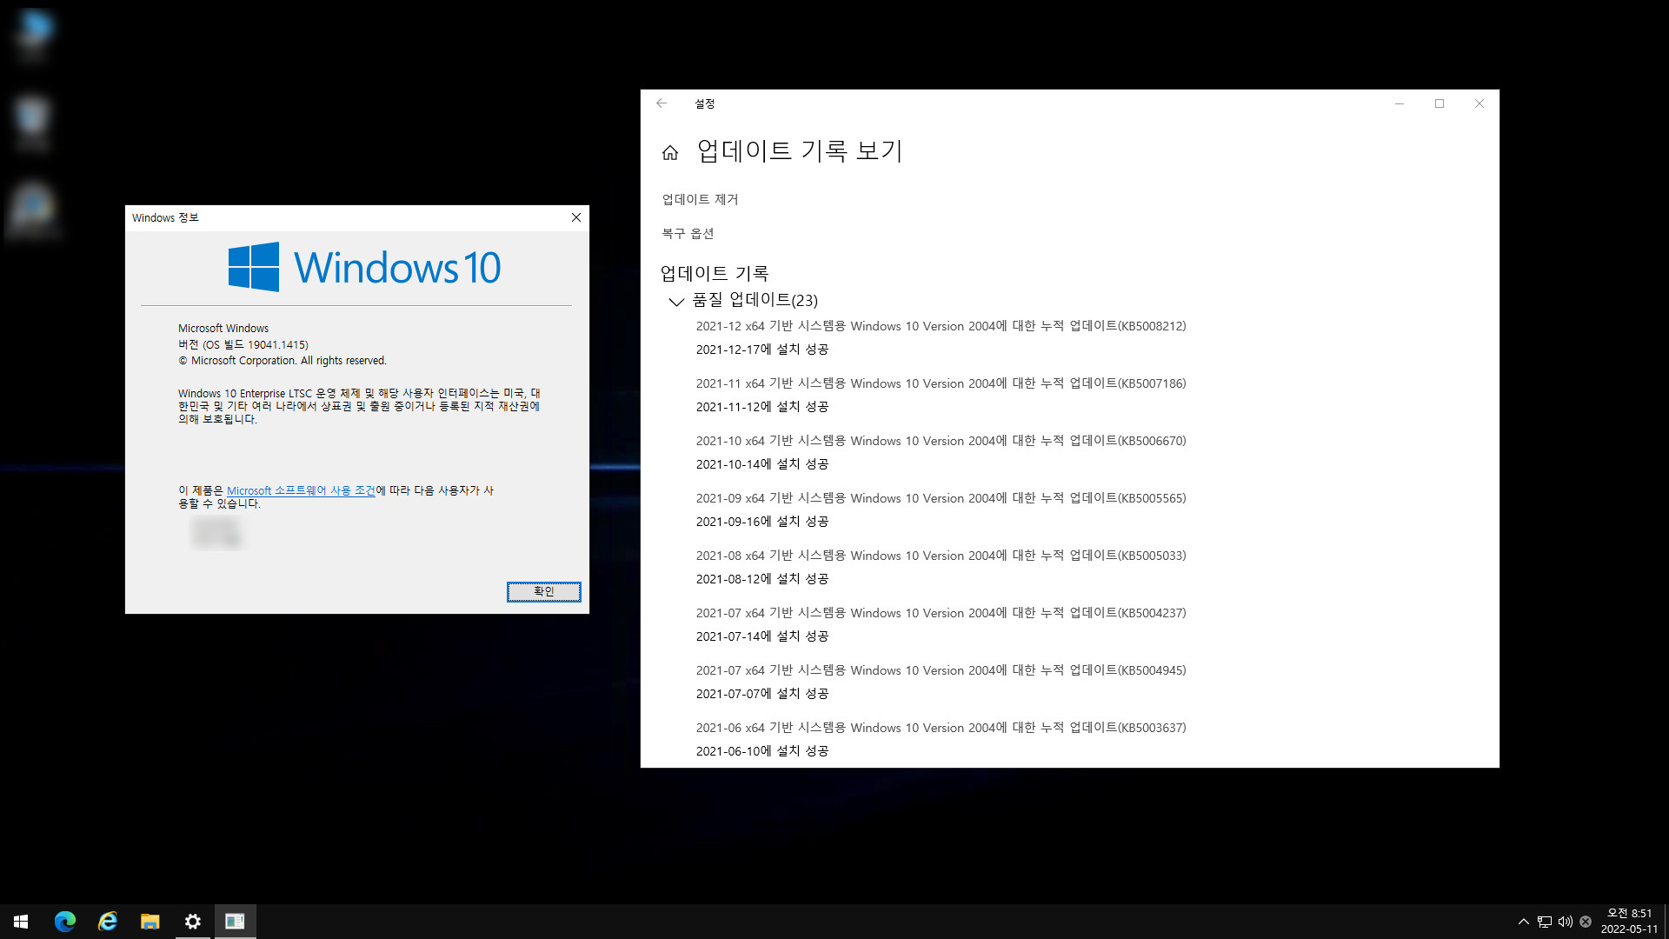Select second desktop shortcut icon

point(33,123)
